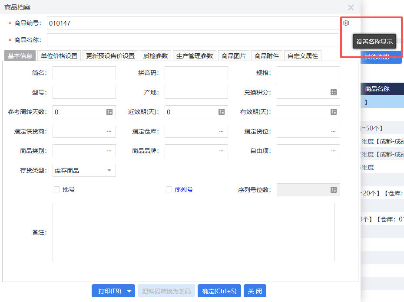Click the disabled 序列号位数 stepper field
The width and height of the screenshot is (404, 302).
tap(308, 189)
